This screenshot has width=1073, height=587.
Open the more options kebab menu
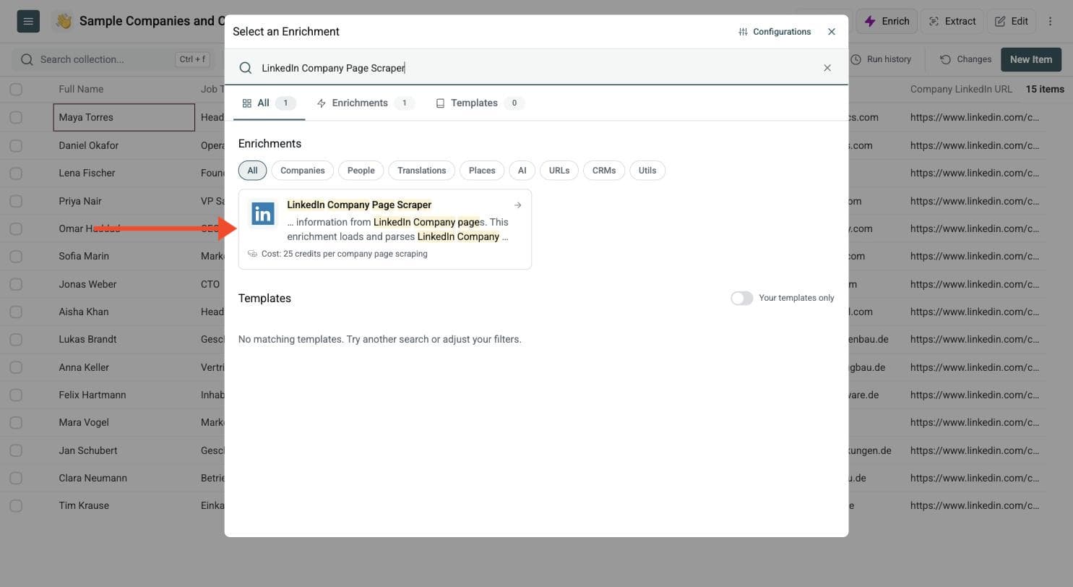coord(1050,21)
